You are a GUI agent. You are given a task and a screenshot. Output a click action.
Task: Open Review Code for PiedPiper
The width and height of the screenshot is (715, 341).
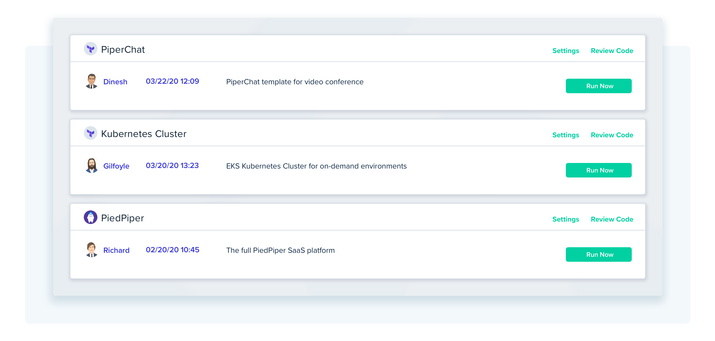612,219
